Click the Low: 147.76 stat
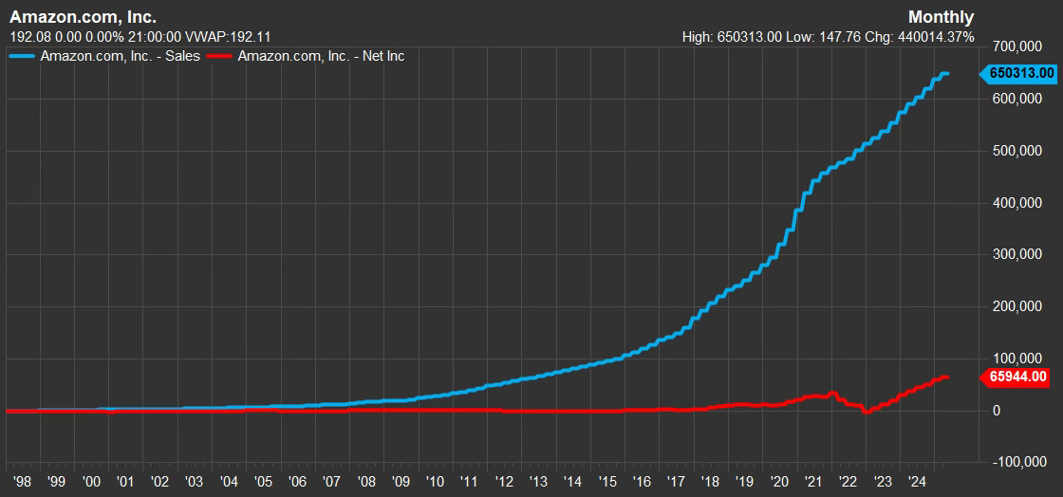Screen dimensions: 1063x497 (x=822, y=37)
